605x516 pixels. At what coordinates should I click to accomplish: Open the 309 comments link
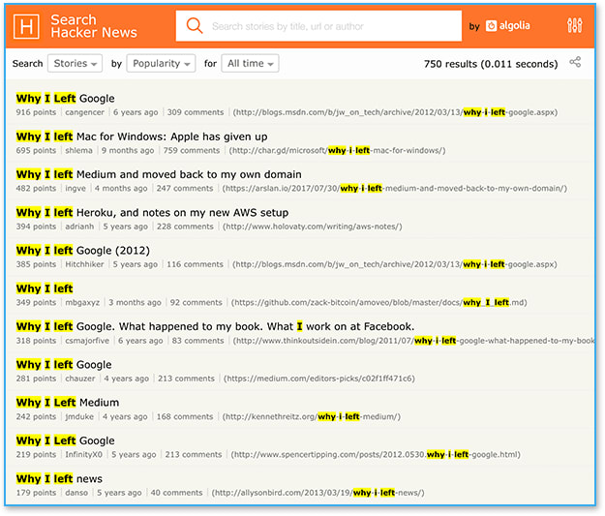(x=196, y=112)
